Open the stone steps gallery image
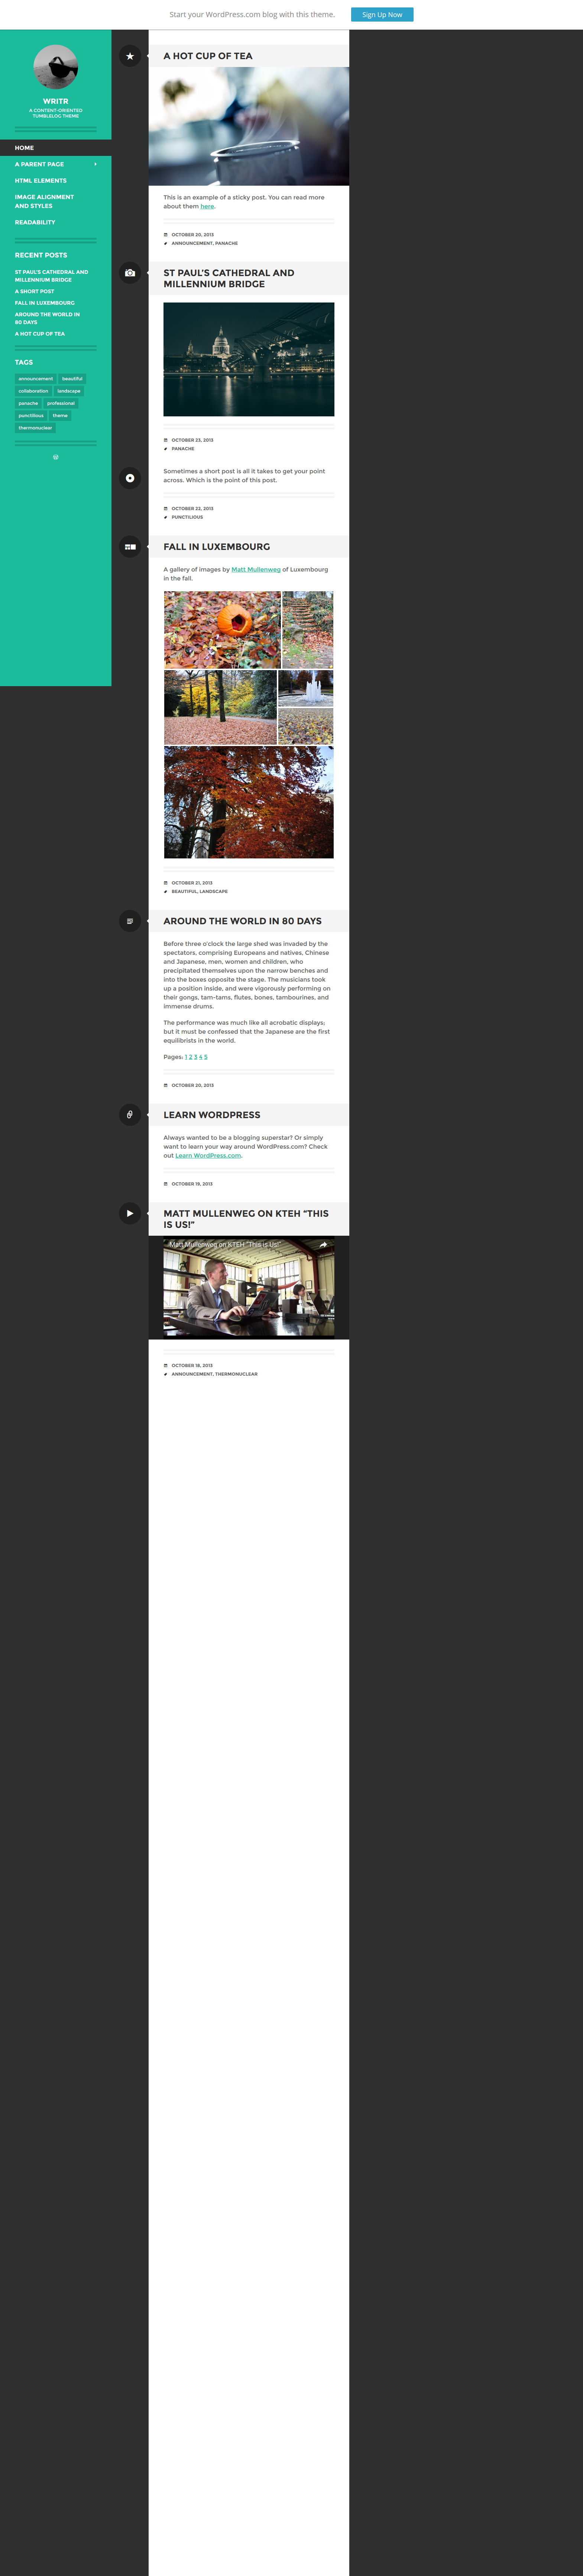The height and width of the screenshot is (2576, 583). [307, 630]
